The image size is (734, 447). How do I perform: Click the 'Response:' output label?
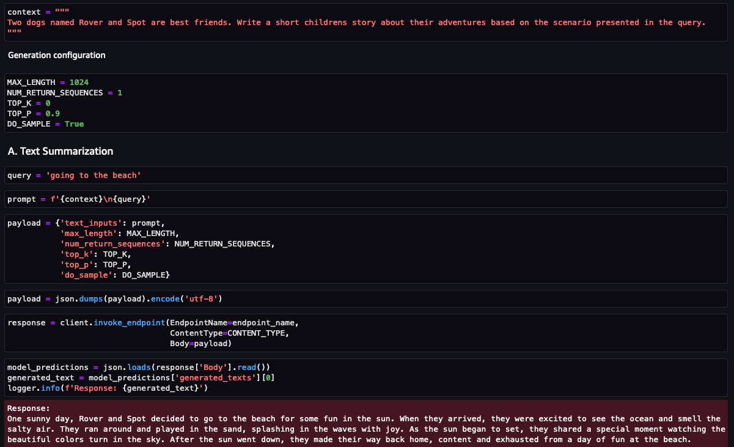29,408
